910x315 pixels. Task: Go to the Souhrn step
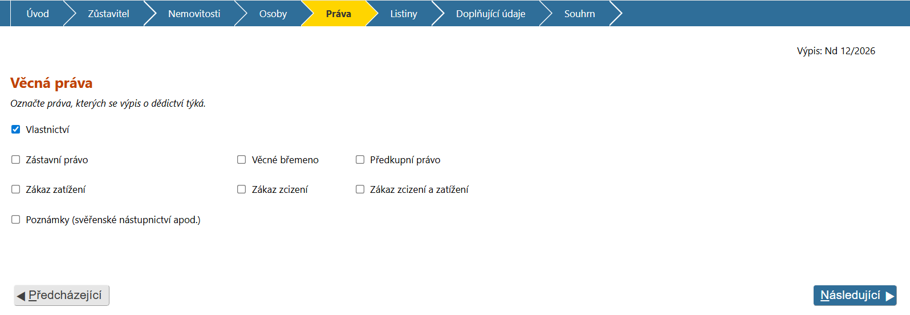click(579, 14)
